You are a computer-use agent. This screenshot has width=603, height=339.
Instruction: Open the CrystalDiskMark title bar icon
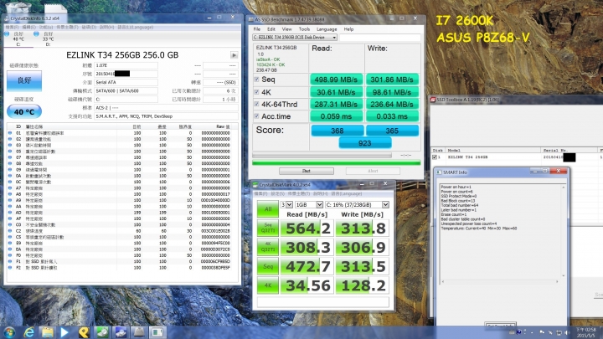coord(255,185)
